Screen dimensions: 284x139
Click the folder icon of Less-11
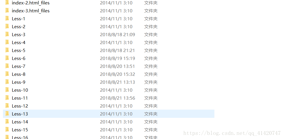point(7,98)
